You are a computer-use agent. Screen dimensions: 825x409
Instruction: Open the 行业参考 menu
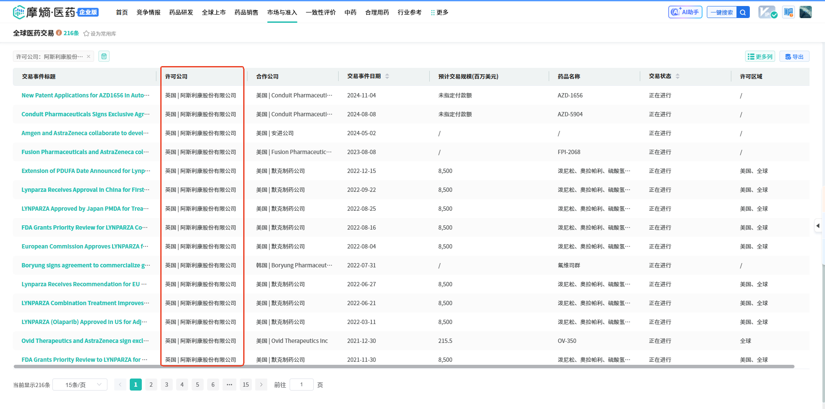[x=410, y=12]
